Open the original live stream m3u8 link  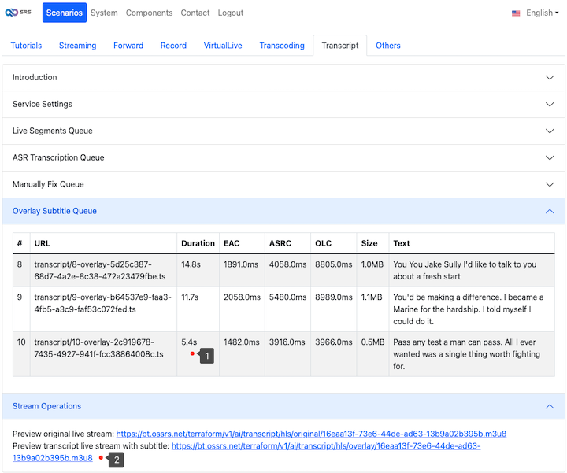pyautogui.click(x=311, y=434)
